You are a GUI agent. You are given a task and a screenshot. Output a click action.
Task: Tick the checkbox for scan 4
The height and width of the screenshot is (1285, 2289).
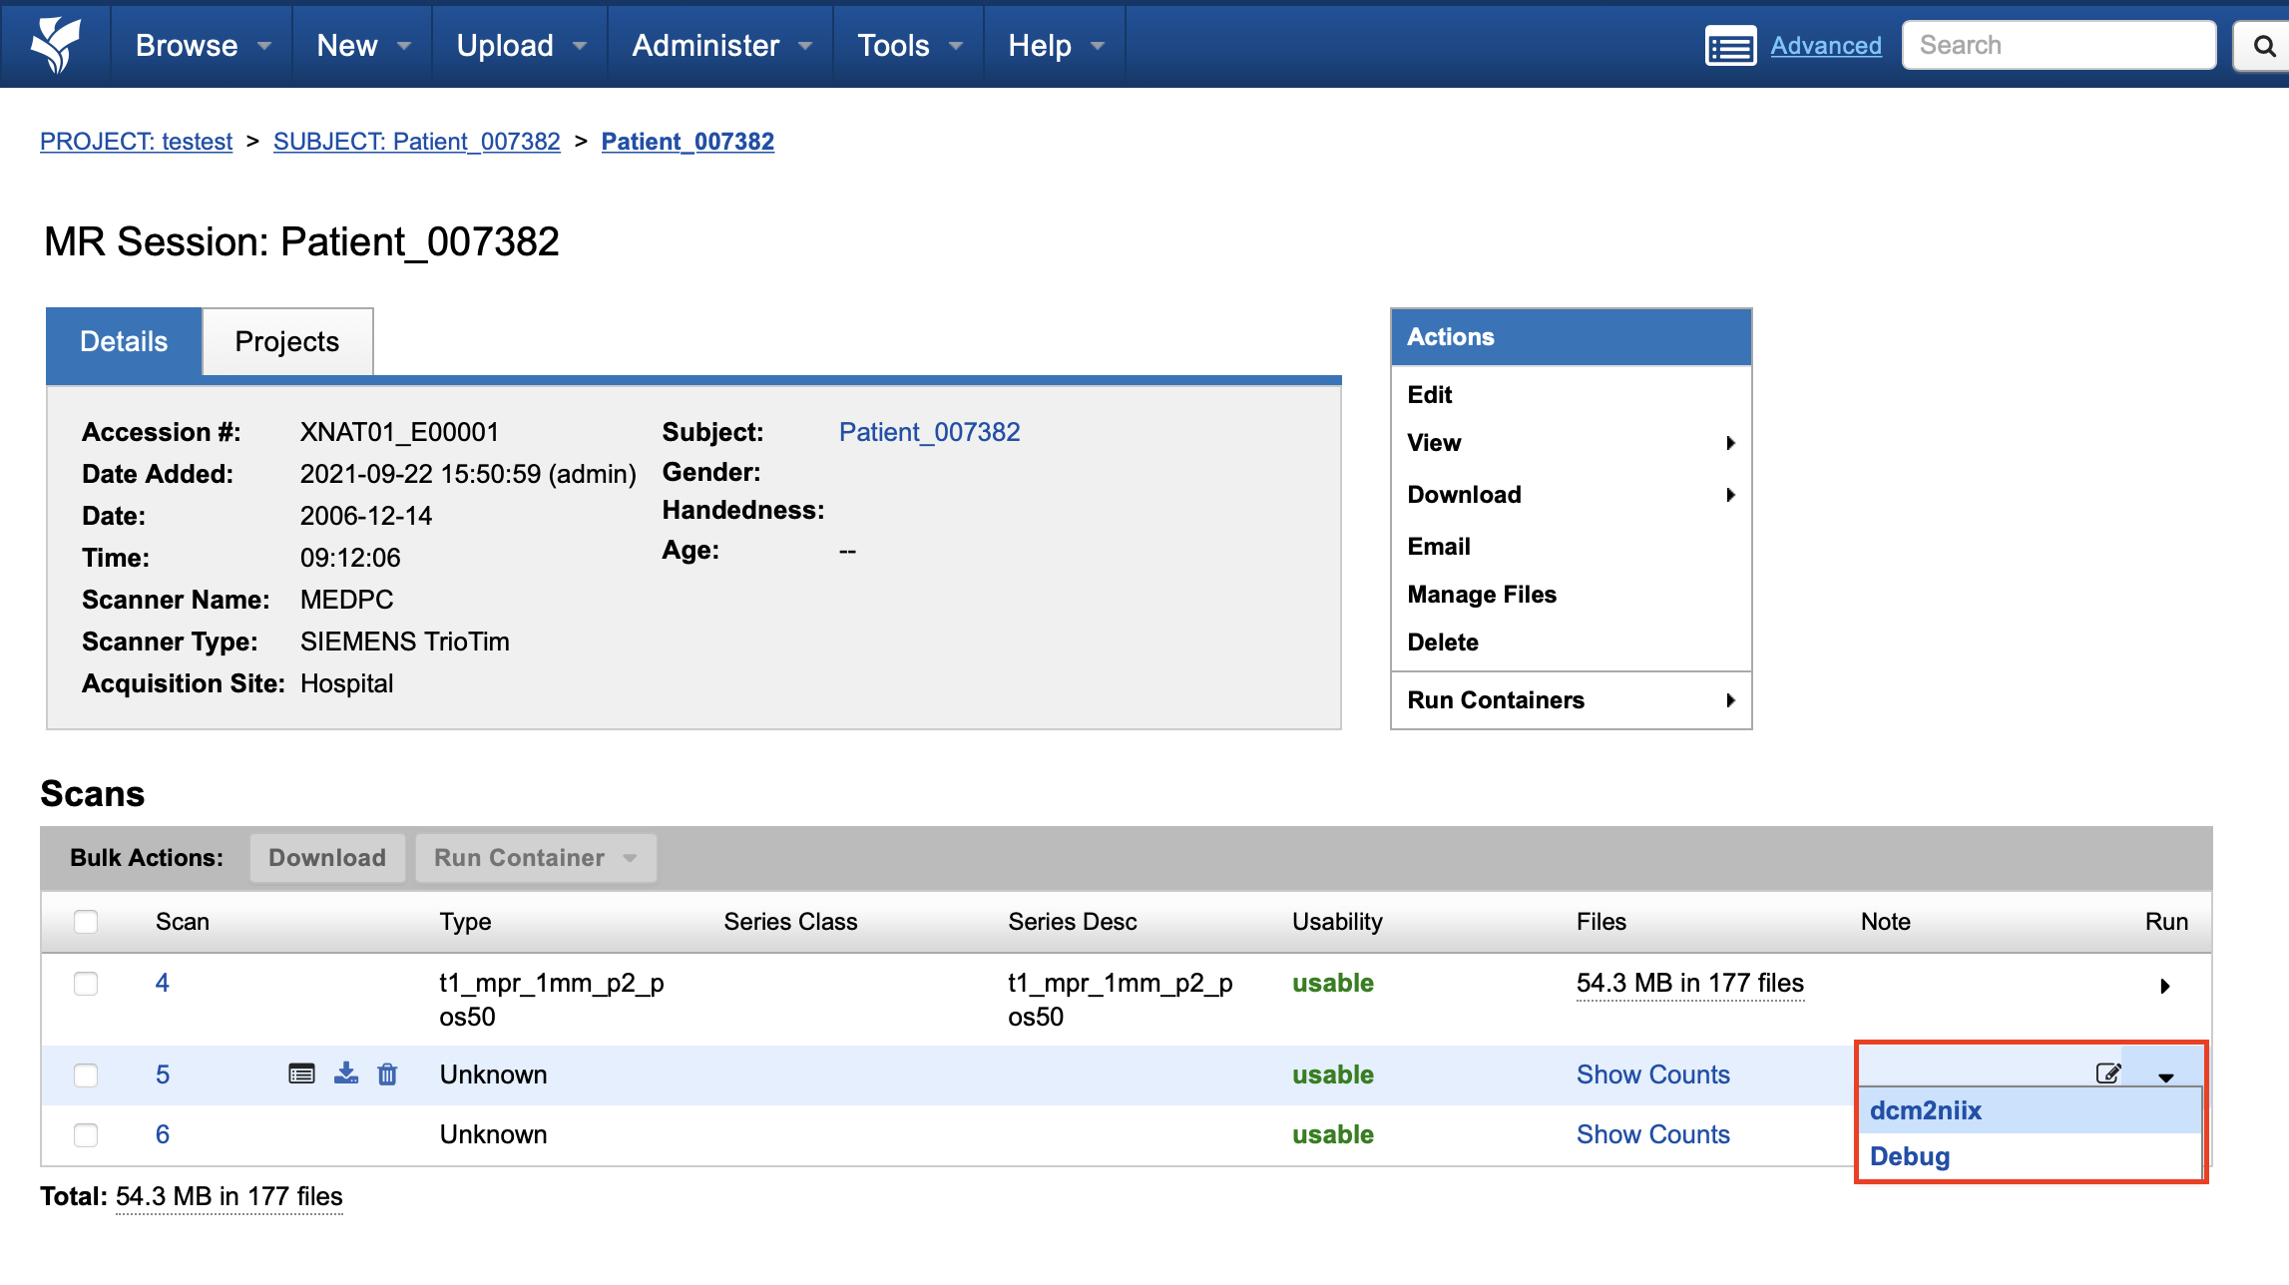pyautogui.click(x=86, y=984)
